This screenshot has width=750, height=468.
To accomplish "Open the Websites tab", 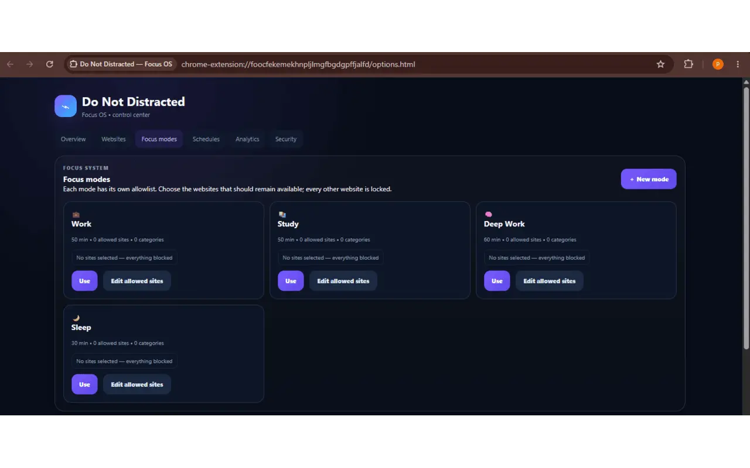I will coord(114,139).
